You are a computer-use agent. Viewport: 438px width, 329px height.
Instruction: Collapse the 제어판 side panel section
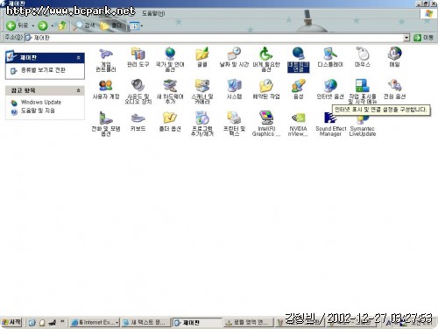coord(78,58)
